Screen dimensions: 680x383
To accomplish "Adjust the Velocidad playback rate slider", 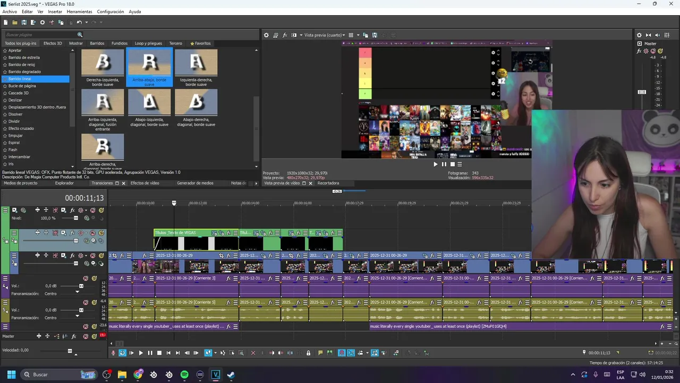I will coord(70,351).
